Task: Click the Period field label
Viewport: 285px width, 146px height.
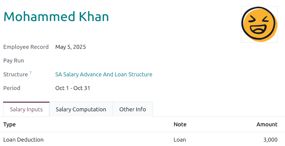Action: 12,88
